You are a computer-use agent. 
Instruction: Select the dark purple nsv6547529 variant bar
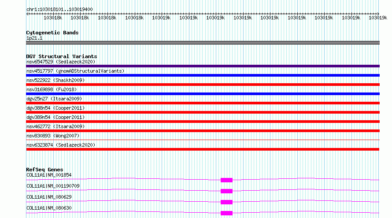click(x=203, y=66)
